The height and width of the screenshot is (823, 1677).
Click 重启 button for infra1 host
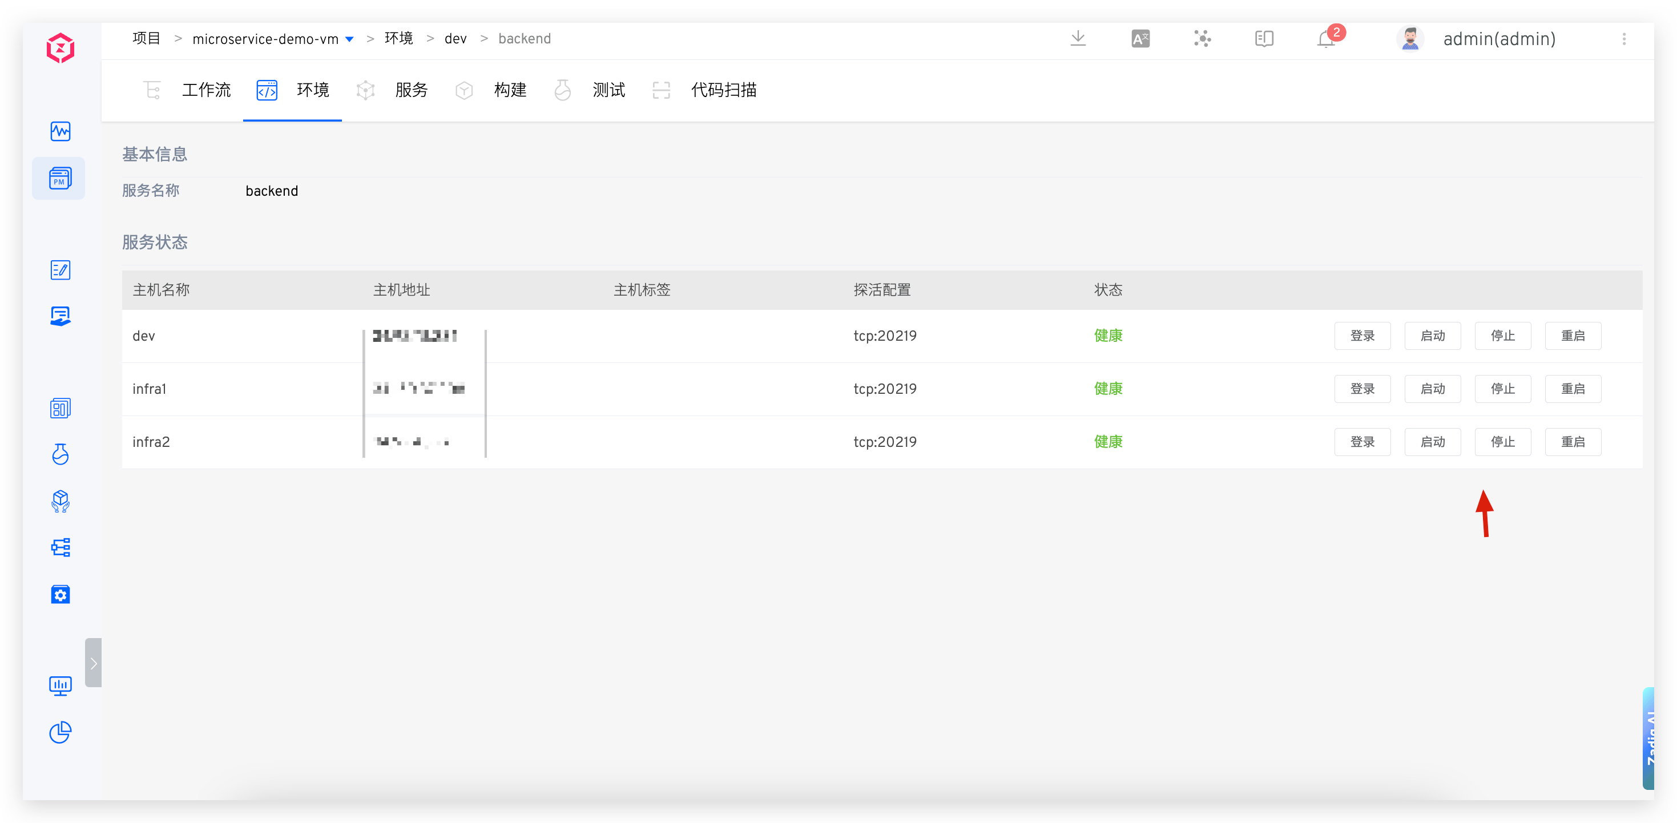point(1573,389)
